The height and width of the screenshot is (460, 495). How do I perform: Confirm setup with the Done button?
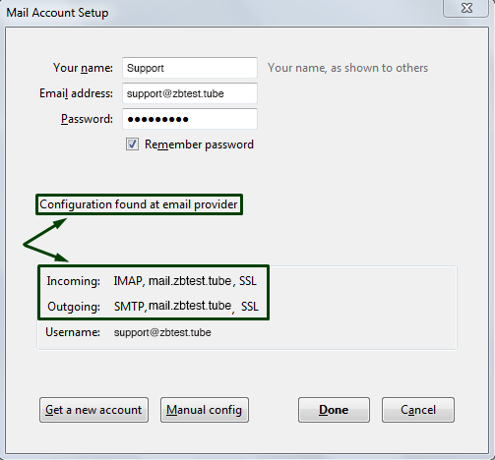tap(334, 410)
